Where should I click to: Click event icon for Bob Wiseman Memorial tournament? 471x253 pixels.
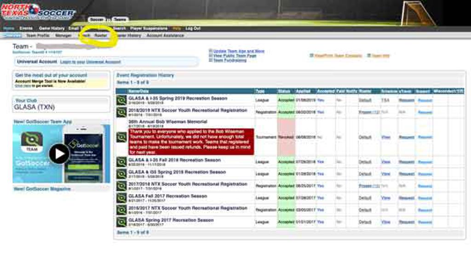(121, 137)
